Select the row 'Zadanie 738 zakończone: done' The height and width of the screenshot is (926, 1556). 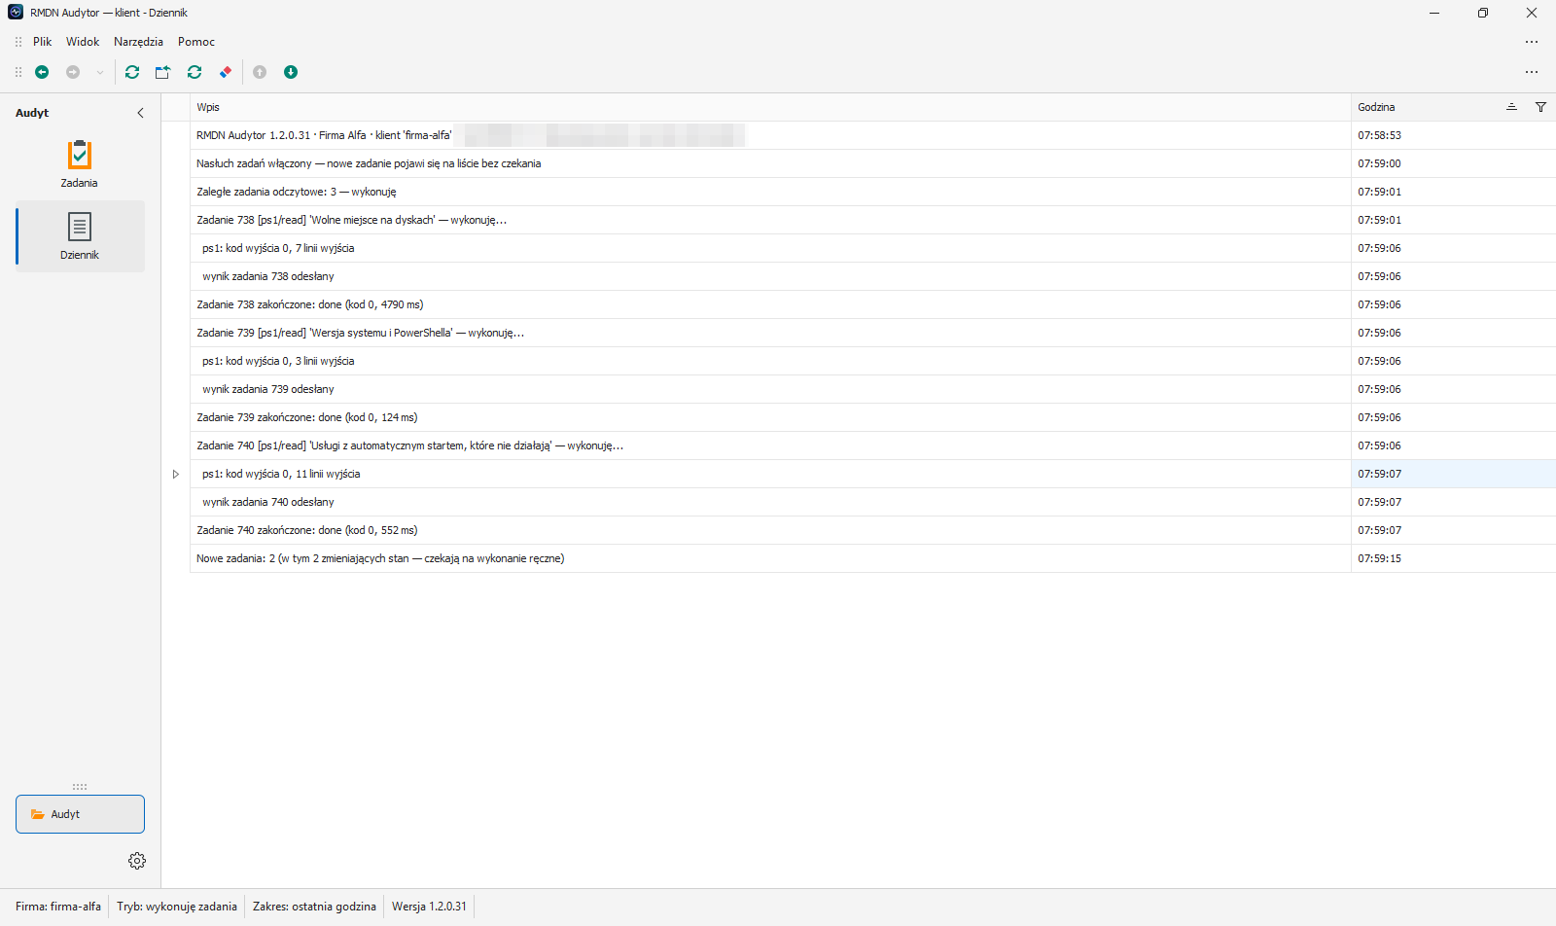coord(770,304)
